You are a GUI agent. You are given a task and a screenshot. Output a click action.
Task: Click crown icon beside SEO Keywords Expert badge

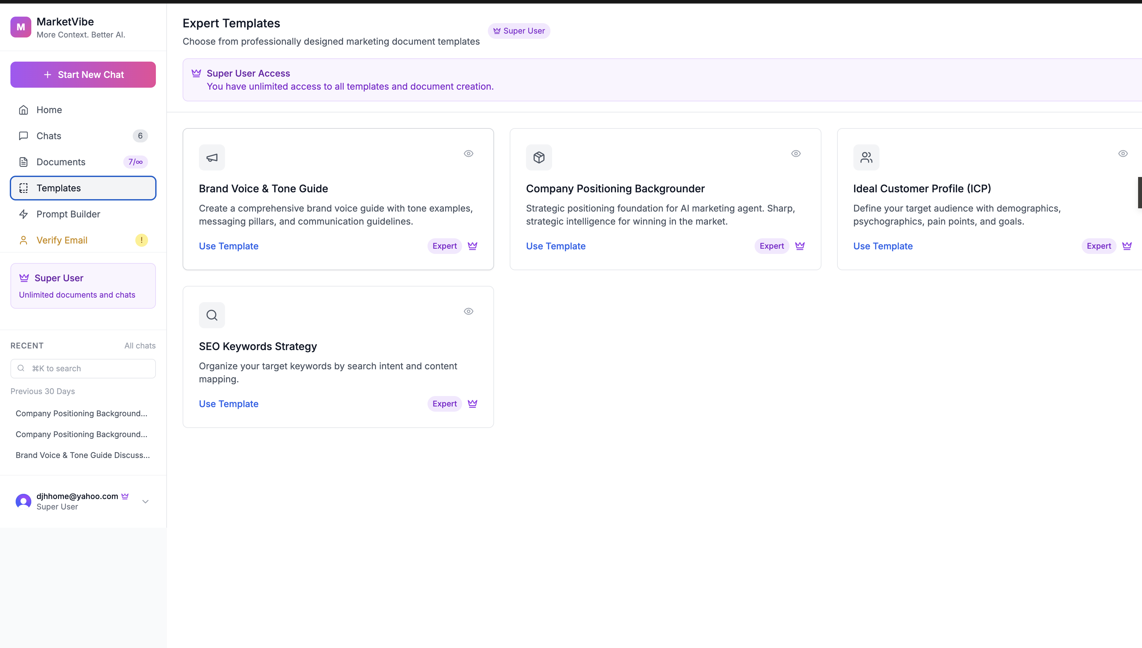473,404
